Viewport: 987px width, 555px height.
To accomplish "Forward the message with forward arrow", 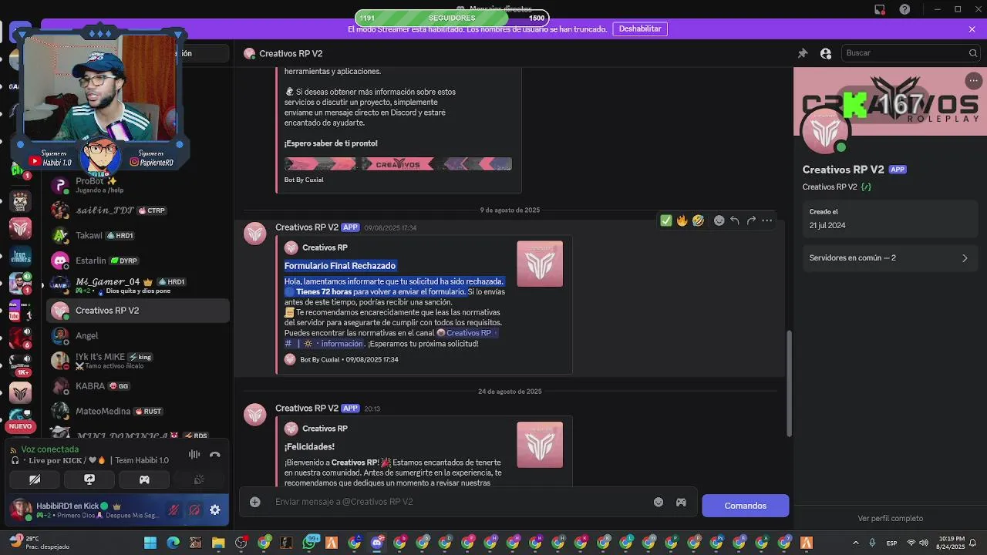I will [x=751, y=220].
